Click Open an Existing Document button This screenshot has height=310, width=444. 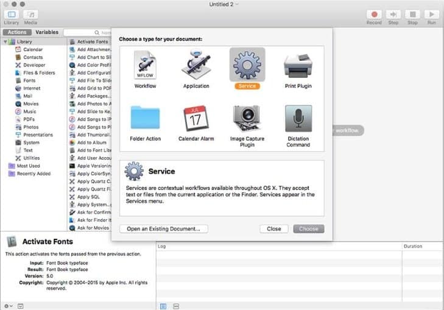click(x=164, y=229)
